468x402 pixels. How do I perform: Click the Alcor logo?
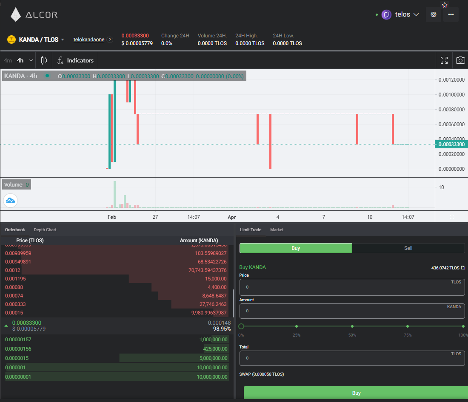click(x=34, y=14)
